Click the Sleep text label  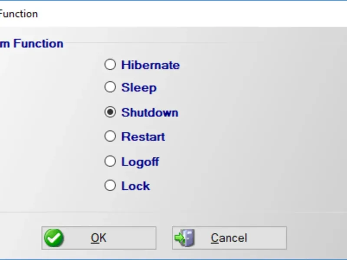click(x=139, y=88)
